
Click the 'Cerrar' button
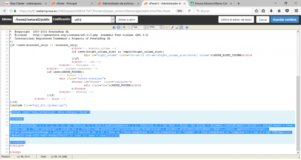263,20
